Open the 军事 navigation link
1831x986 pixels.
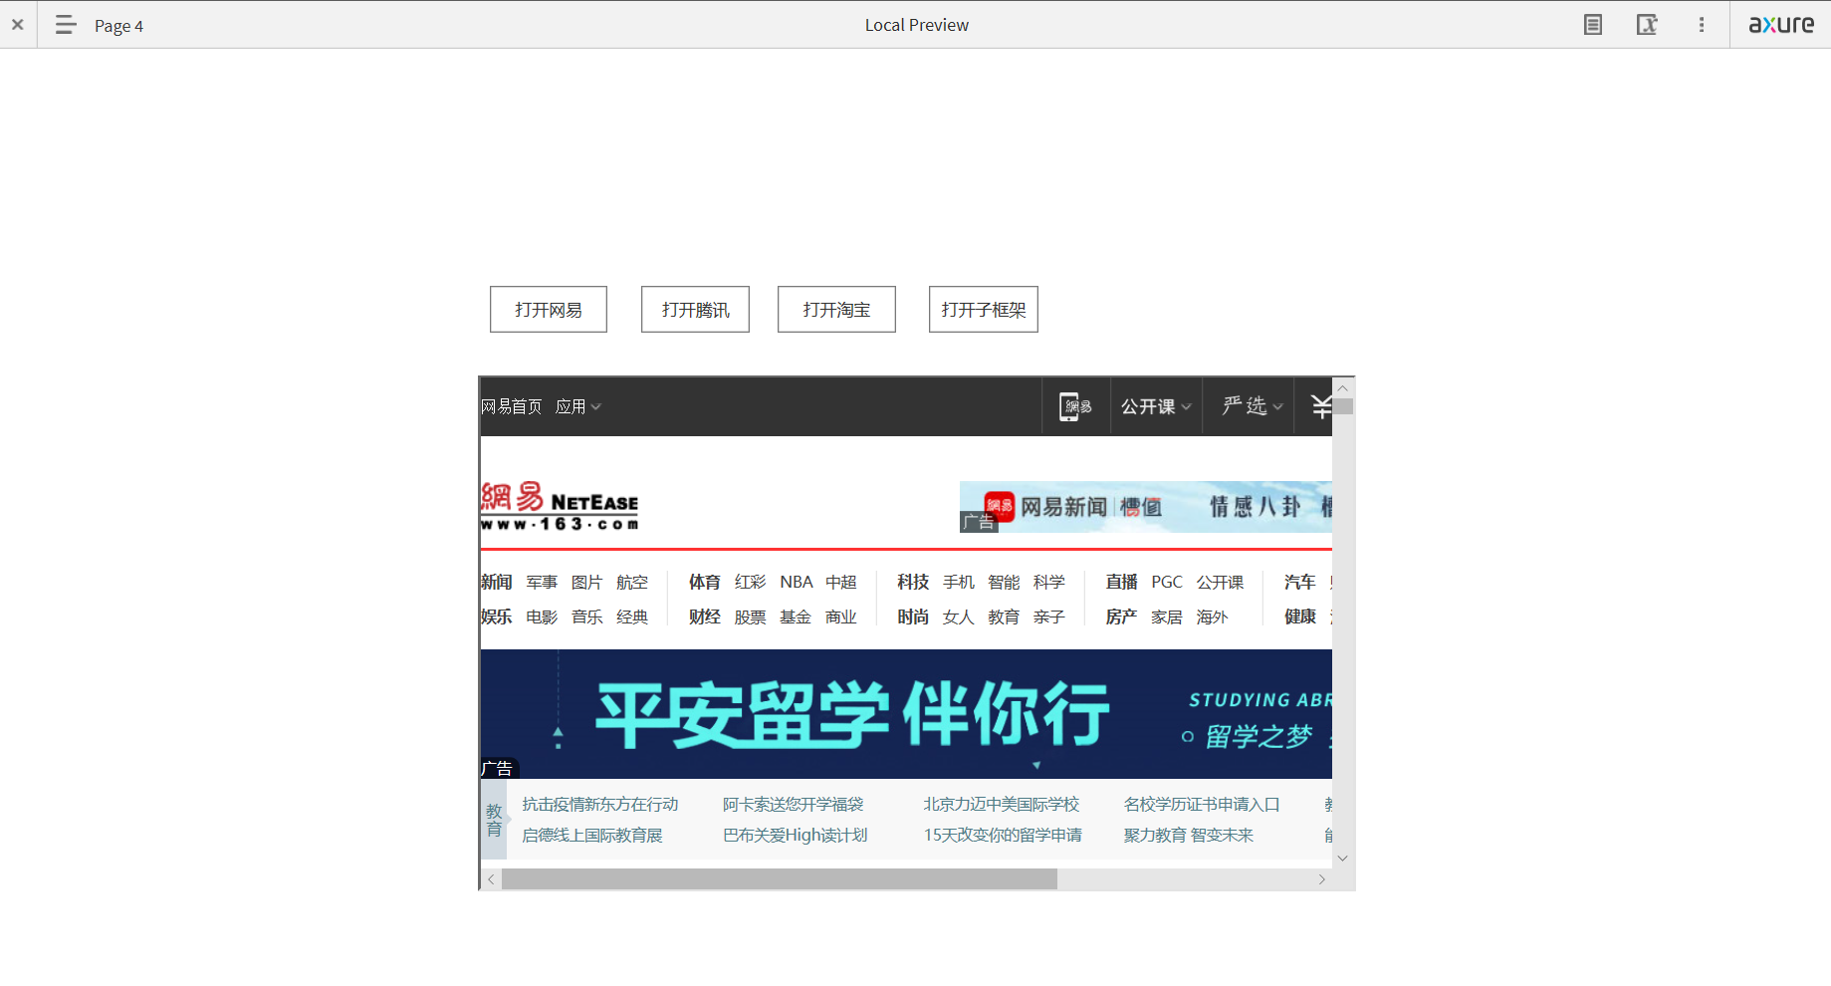(542, 582)
